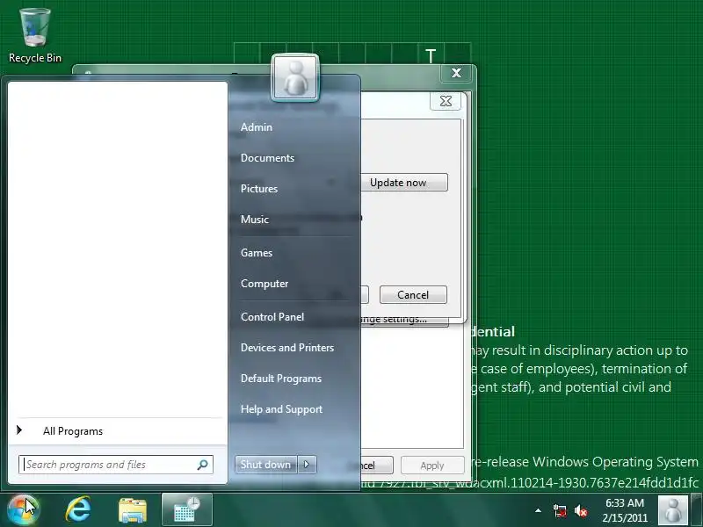Image resolution: width=703 pixels, height=527 pixels.
Task: Open Pictures from the Start menu
Action: coord(259,189)
